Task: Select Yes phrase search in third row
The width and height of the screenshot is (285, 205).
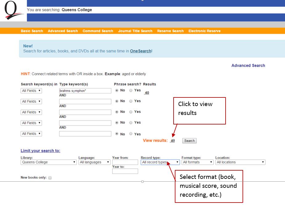Action: click(x=131, y=112)
